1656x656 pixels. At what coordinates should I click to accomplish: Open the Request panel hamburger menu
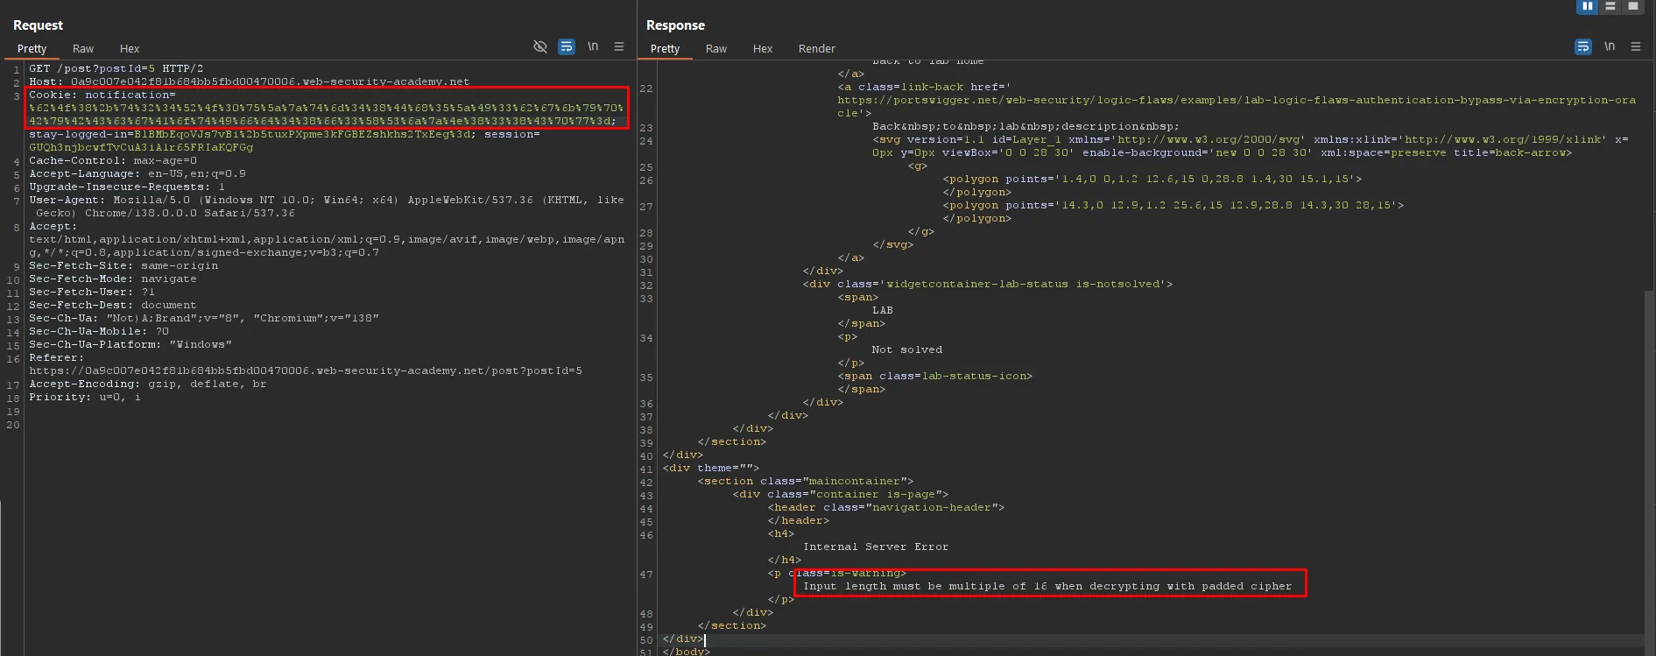619,46
